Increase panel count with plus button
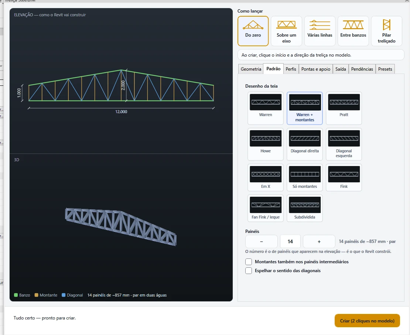 (319, 241)
